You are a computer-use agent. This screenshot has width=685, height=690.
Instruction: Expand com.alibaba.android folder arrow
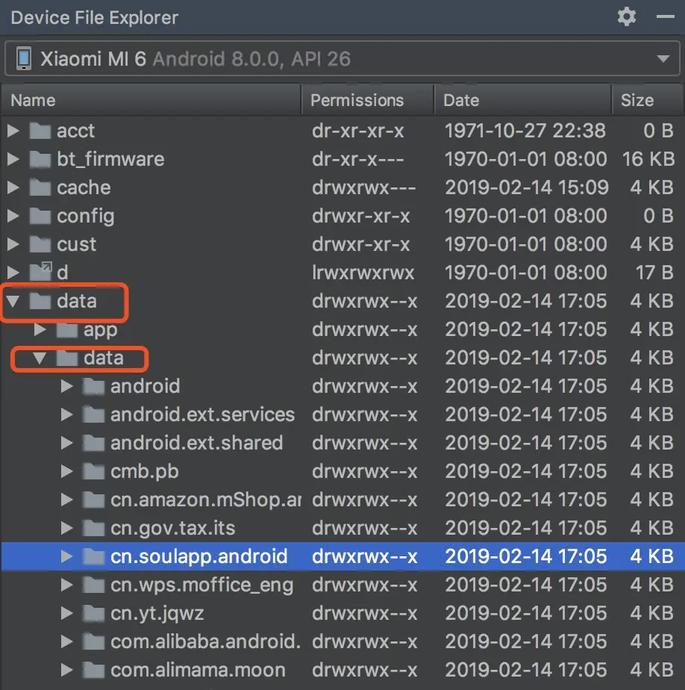[67, 641]
